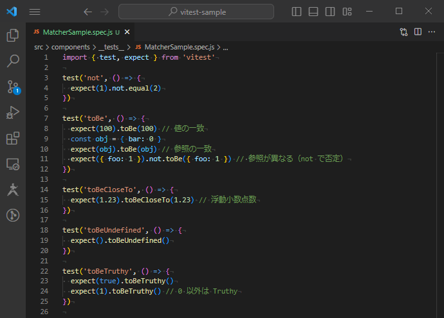Click expect(100).toBe(100) on line 8

tap(113, 128)
